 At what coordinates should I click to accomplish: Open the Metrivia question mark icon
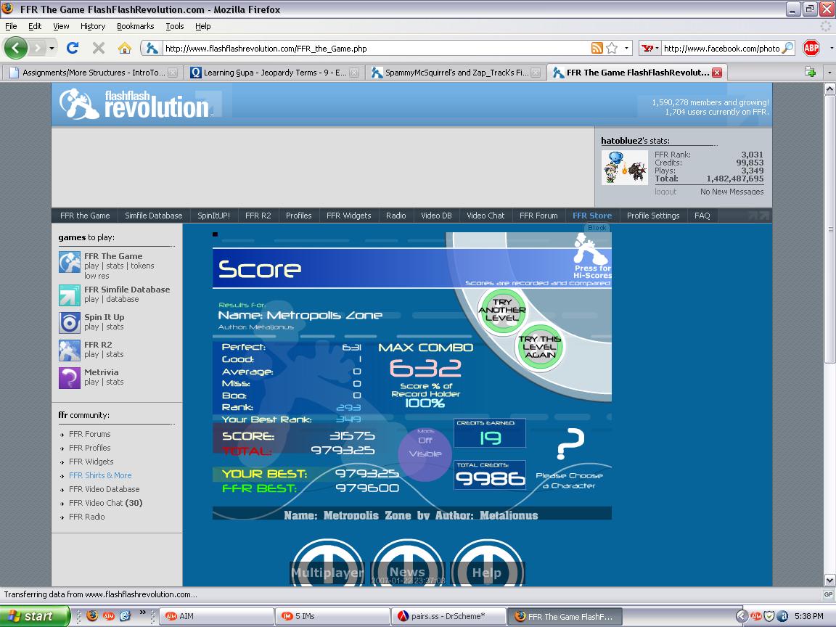pos(70,378)
